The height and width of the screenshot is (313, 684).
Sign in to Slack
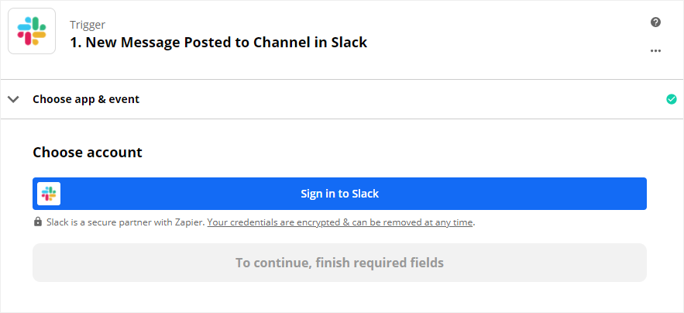tap(339, 194)
